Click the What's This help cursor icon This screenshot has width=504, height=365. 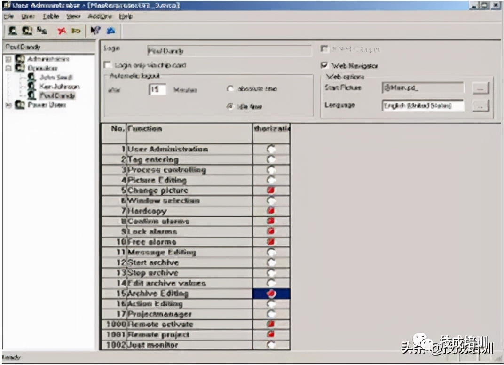click(x=95, y=31)
